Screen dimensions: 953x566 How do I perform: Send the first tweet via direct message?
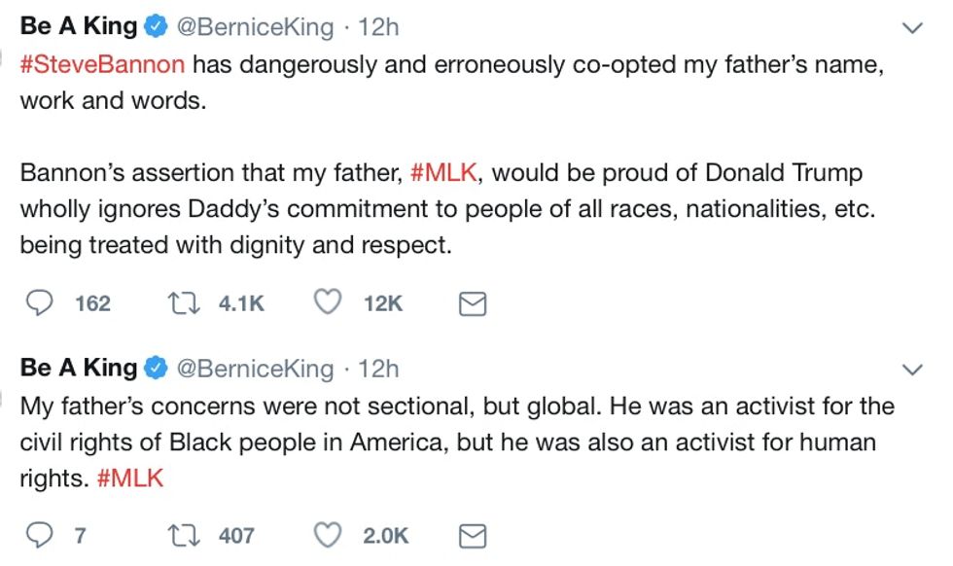[x=472, y=305]
